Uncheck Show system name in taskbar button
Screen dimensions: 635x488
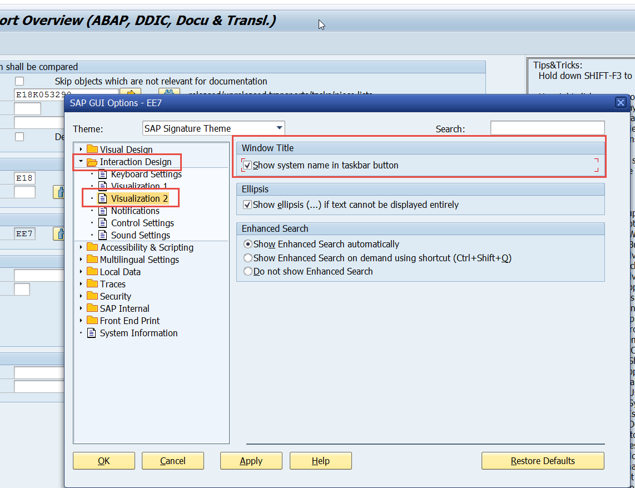click(x=247, y=166)
